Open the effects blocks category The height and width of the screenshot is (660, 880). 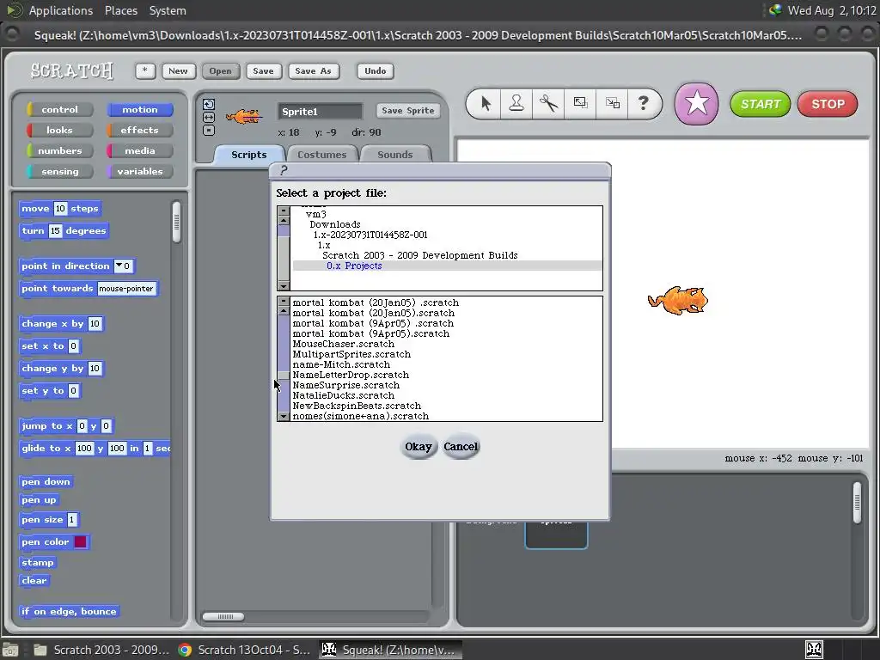140,131
